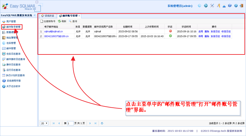The width and height of the screenshot is (246, 136).
Task: Switch to the 系统状态 tab
Action: point(48,16)
